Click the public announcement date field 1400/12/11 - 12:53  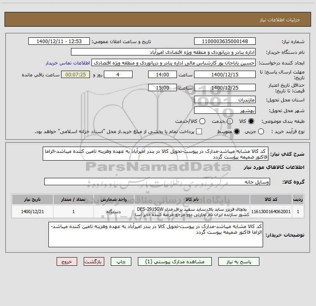pyautogui.click(x=59, y=41)
